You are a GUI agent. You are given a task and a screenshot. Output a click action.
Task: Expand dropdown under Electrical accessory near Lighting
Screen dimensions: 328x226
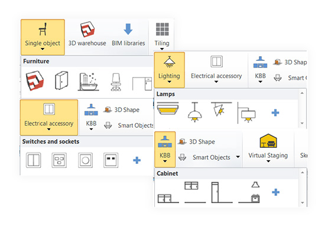[x=216, y=82]
